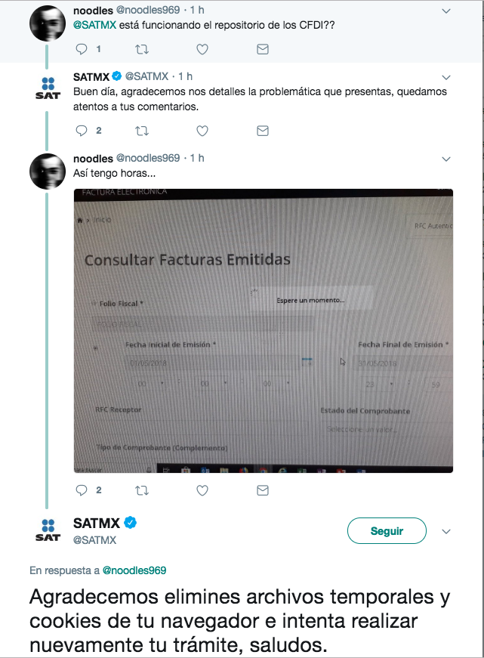Open the reply icon on noodles' question tweet

point(82,48)
